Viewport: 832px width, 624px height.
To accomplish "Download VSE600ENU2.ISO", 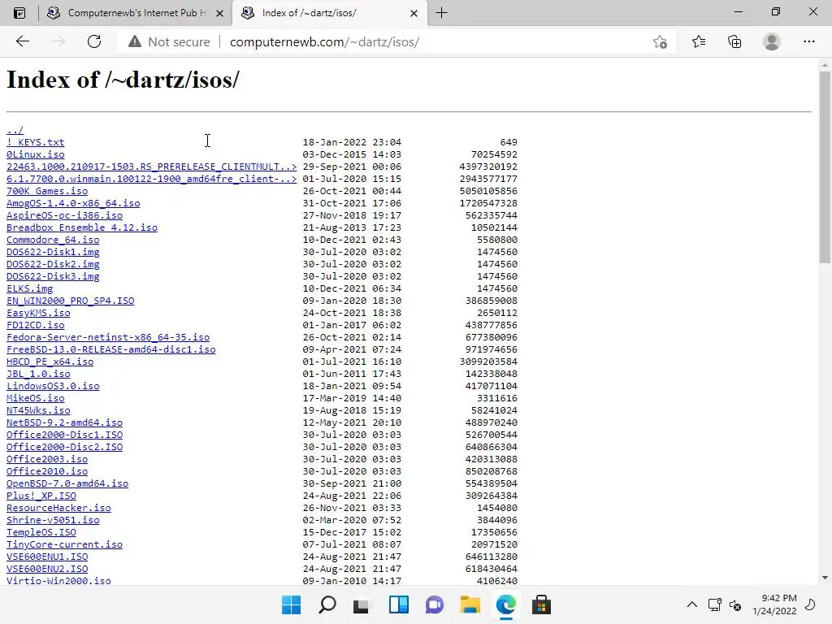I will [47, 570].
